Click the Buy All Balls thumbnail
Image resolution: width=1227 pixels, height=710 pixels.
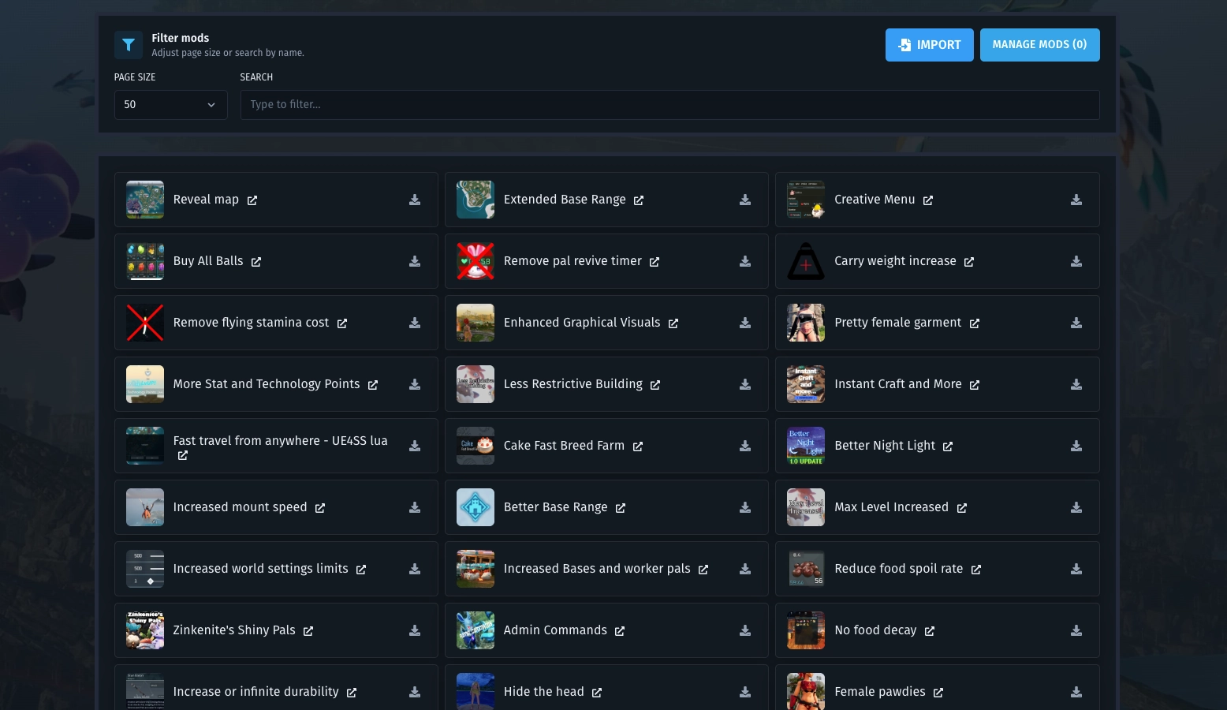point(145,261)
